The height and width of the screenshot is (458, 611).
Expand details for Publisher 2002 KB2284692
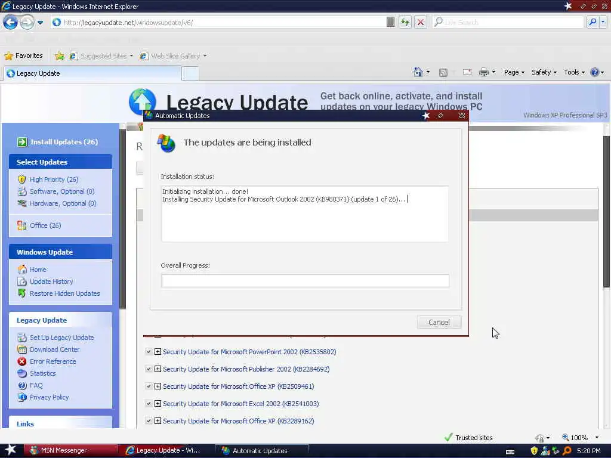158,369
